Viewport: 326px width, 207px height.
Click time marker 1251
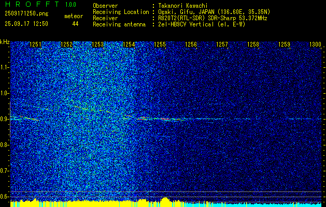pos(36,45)
